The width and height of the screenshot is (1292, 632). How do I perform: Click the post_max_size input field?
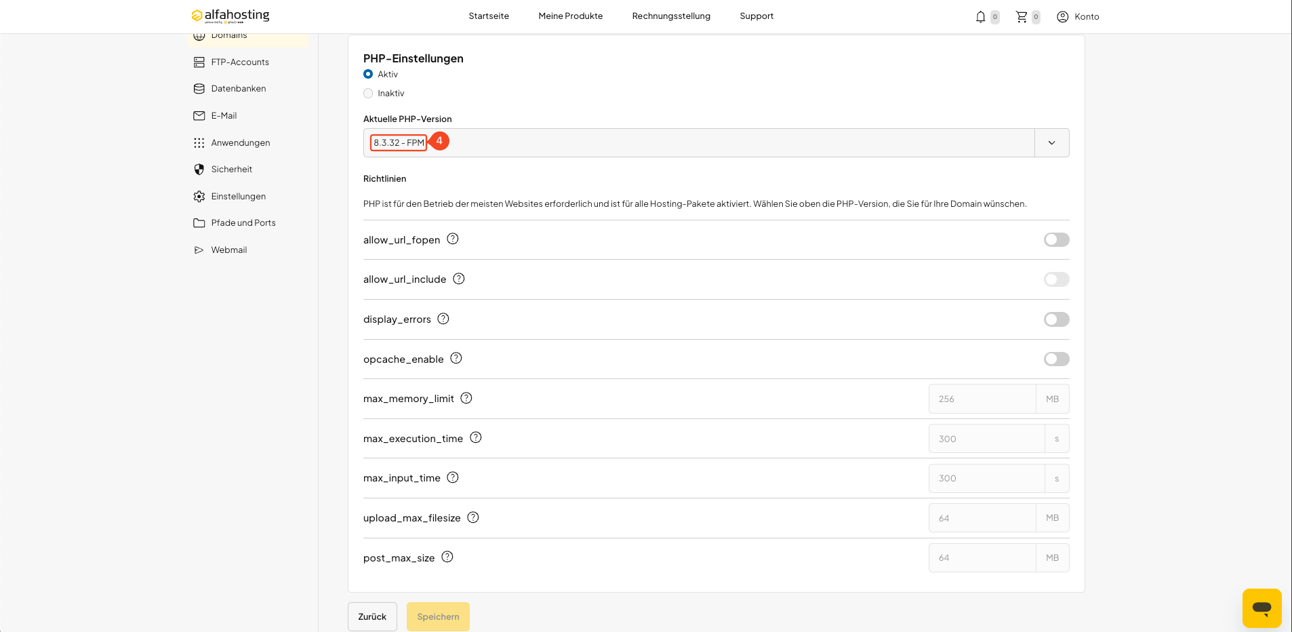[x=982, y=557]
